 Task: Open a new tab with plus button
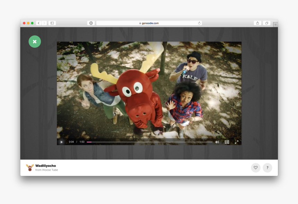275,25
